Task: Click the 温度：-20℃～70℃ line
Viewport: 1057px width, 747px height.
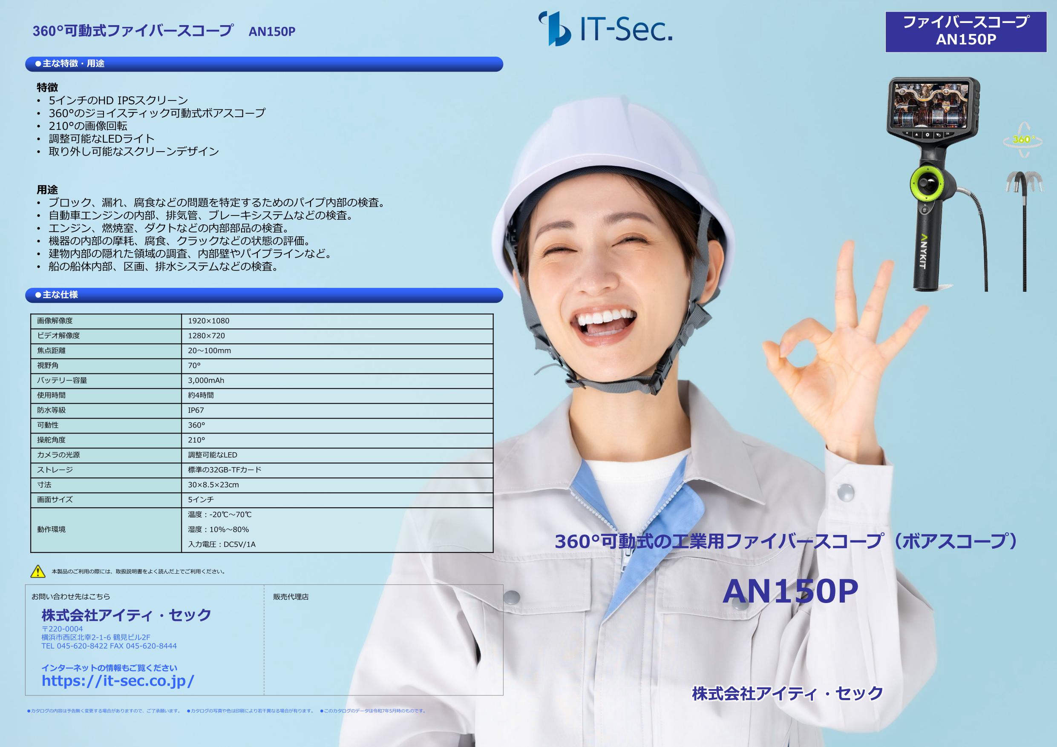Action: coord(219,514)
